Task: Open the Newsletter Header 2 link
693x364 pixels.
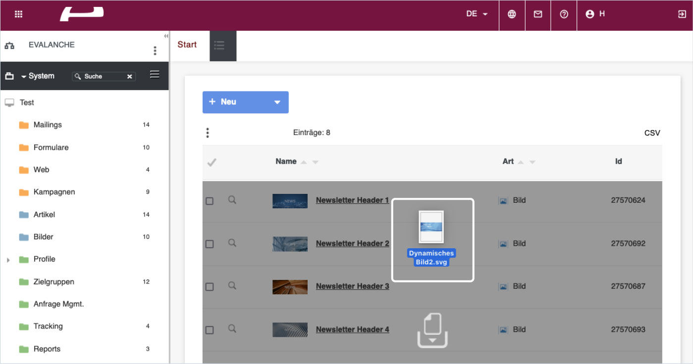Action: (x=352, y=243)
